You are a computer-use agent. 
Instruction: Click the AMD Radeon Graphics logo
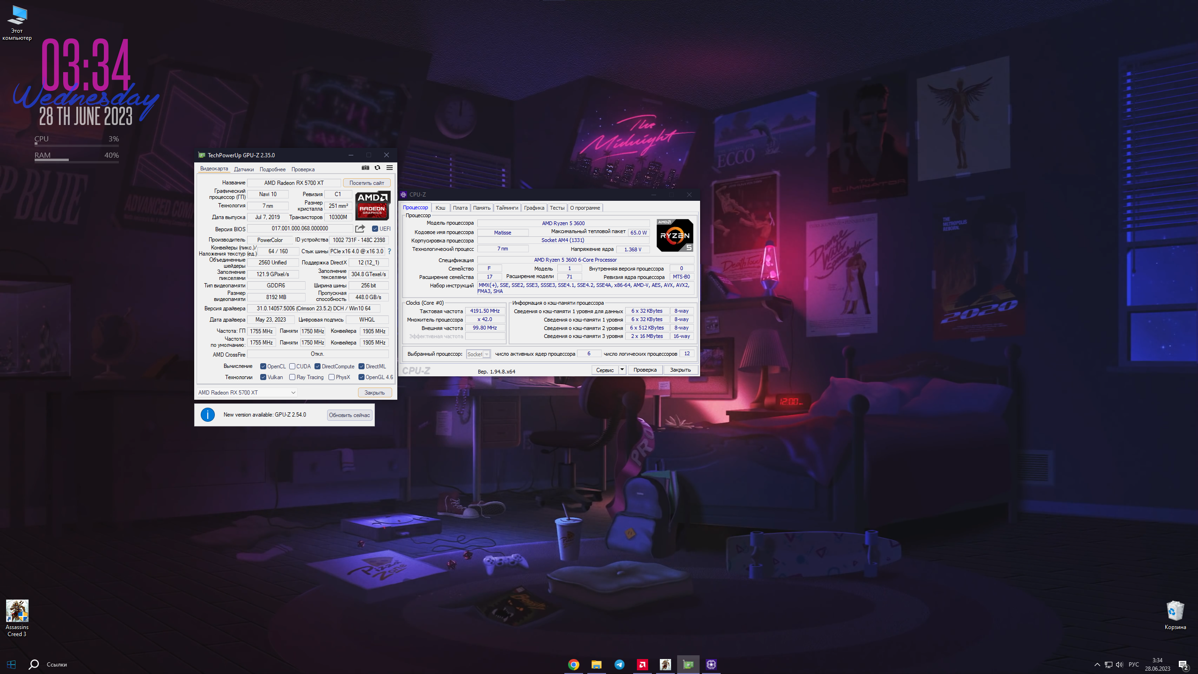373,205
